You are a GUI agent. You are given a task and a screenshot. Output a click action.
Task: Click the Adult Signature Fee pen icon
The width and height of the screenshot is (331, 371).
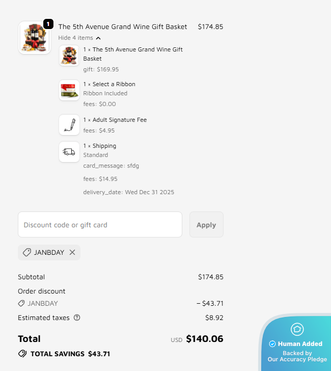(69, 125)
